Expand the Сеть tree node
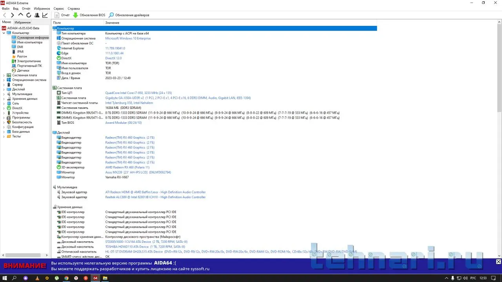Viewport: 502px width, 282px height. (x=4, y=103)
